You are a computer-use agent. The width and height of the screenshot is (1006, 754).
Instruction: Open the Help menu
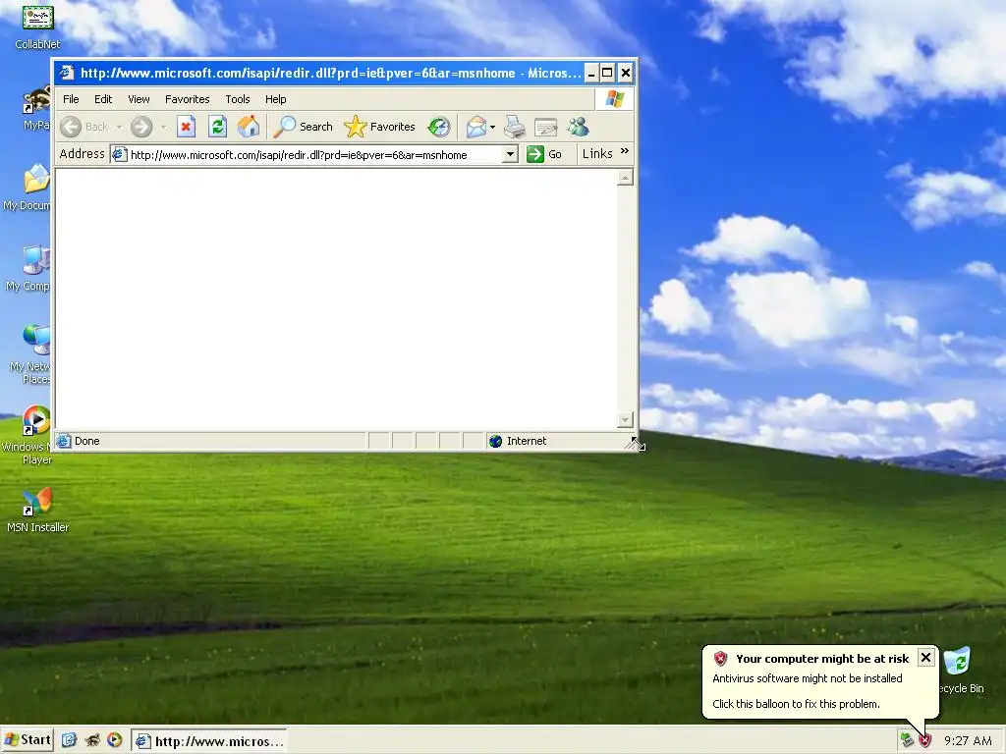pyautogui.click(x=276, y=99)
